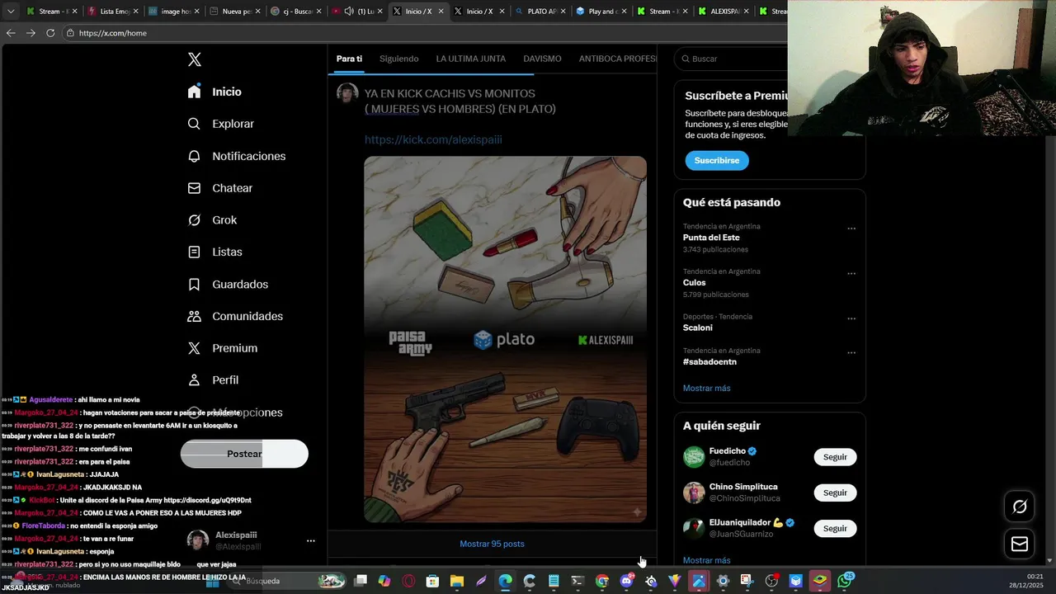Open Terminal icon in taskbar
This screenshot has height=594, width=1056.
(x=577, y=581)
